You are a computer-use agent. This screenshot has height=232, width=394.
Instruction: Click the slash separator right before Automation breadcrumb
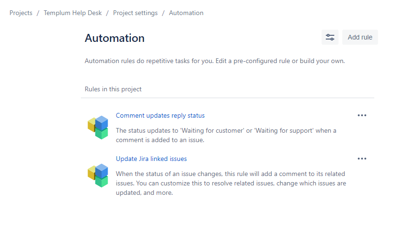163,13
